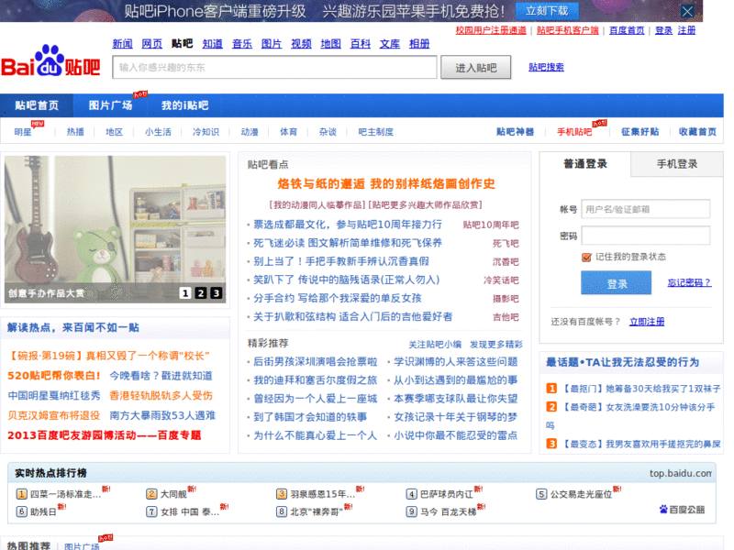
Task: Switch slideshow to slide 1
Action: coord(185,293)
